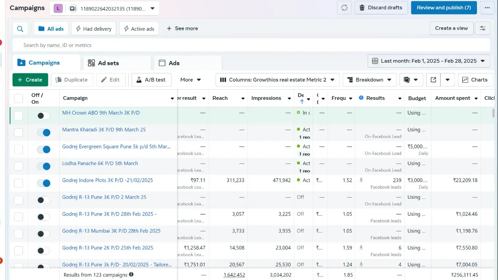Image resolution: width=498 pixels, height=280 pixels.
Task: Click the A/B test flask button
Action: click(x=151, y=80)
